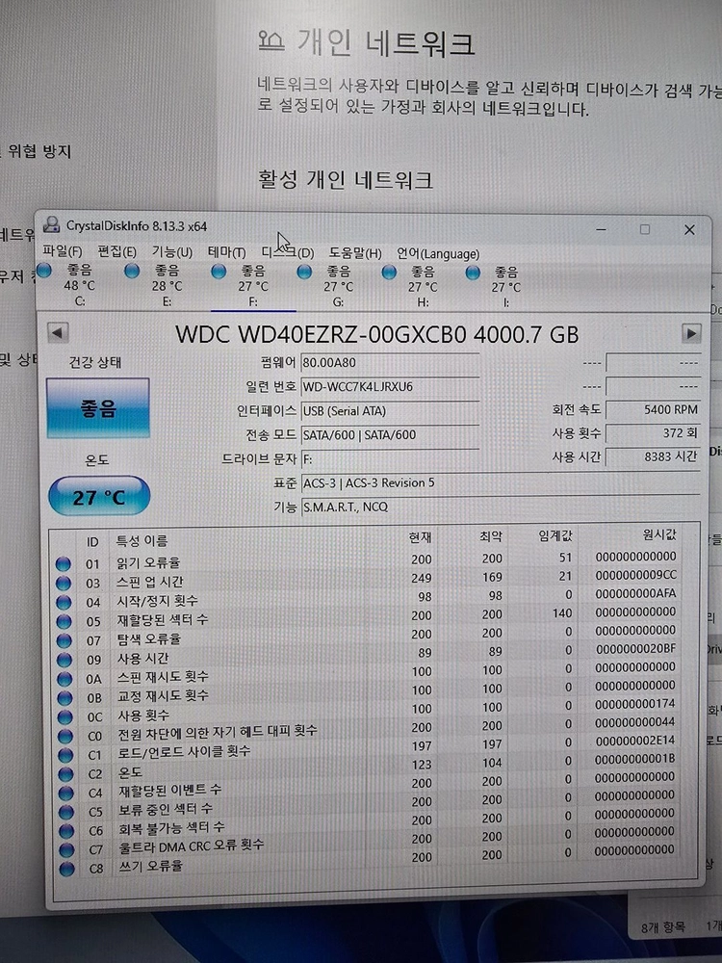Click status orb for 회복 불가능 섹터 수 row
Viewport: 722px width, 963px height.
66,831
